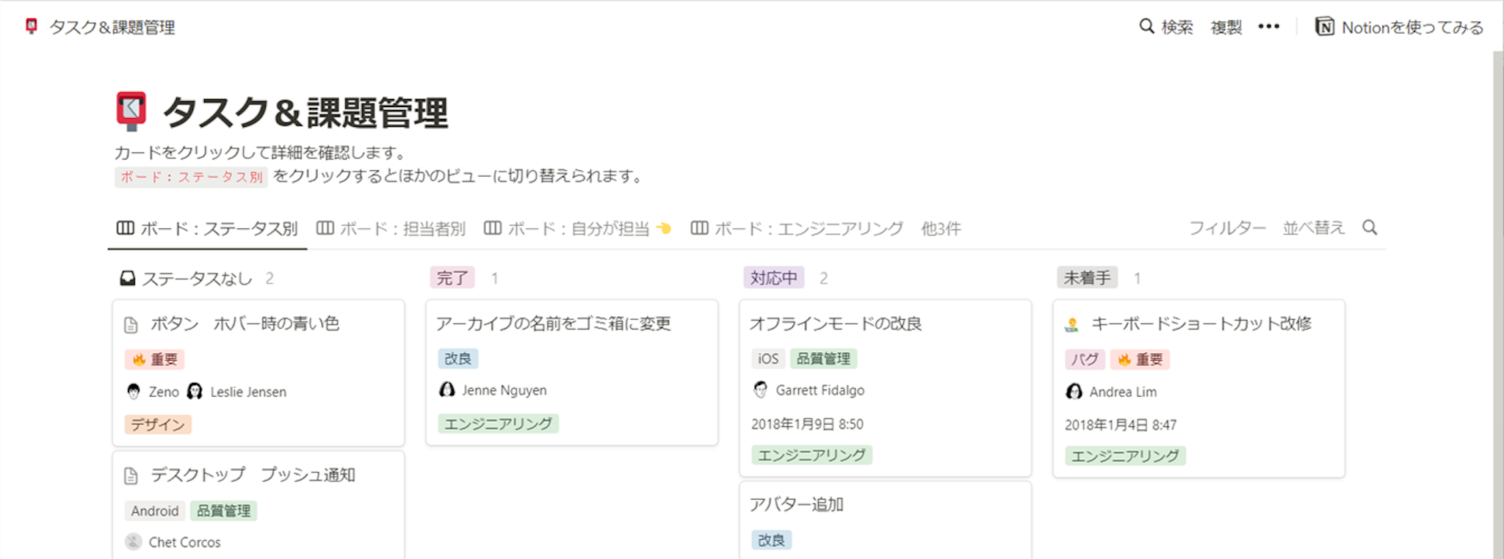Click the vertical scrollbar on the right edge
The image size is (1504, 559).
(x=1498, y=305)
